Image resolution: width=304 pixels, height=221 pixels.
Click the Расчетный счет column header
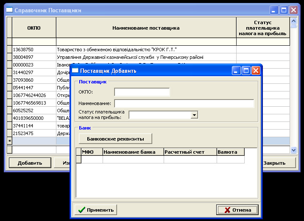190,152
